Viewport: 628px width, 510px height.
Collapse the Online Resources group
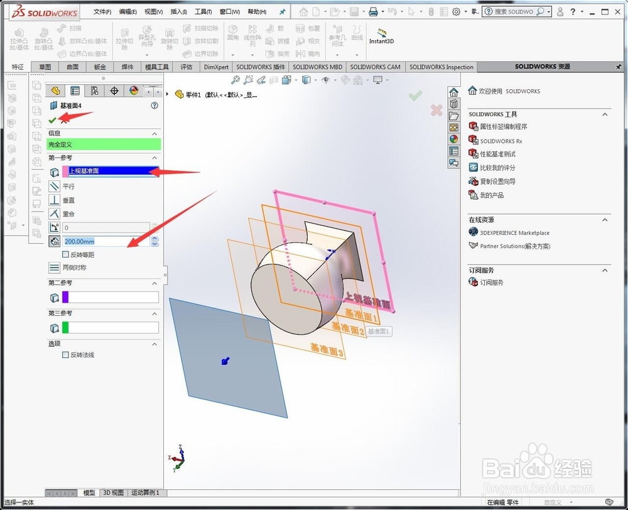[x=605, y=220]
